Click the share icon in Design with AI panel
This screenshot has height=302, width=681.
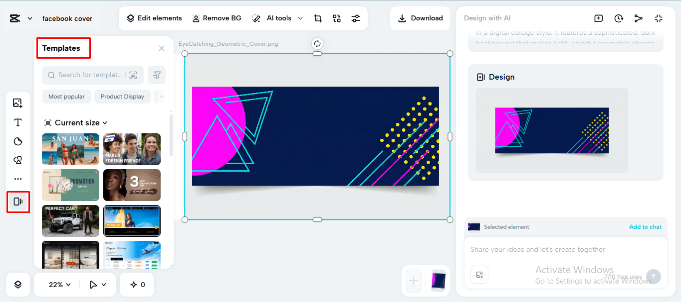[x=639, y=18]
